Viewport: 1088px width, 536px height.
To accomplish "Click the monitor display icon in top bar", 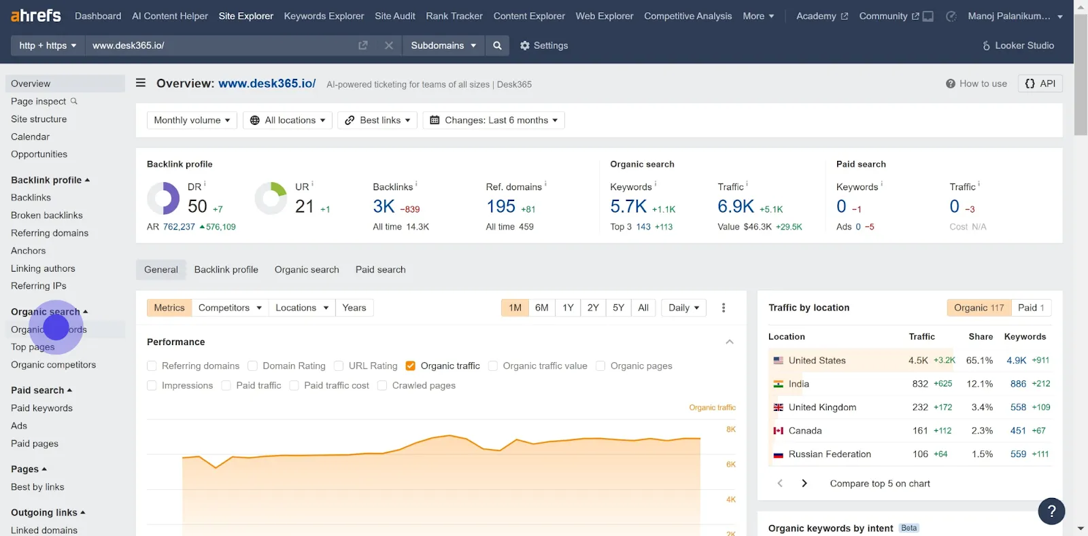I will [x=928, y=16].
